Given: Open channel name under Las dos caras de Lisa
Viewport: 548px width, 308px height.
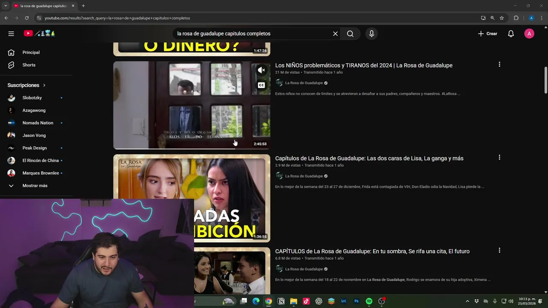Looking at the screenshot, I should pos(304,176).
